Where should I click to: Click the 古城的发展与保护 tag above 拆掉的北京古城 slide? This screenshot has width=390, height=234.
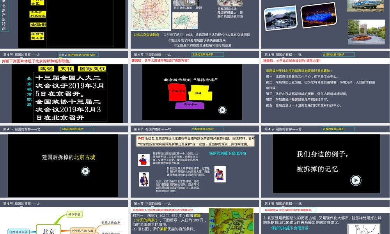click(77, 129)
